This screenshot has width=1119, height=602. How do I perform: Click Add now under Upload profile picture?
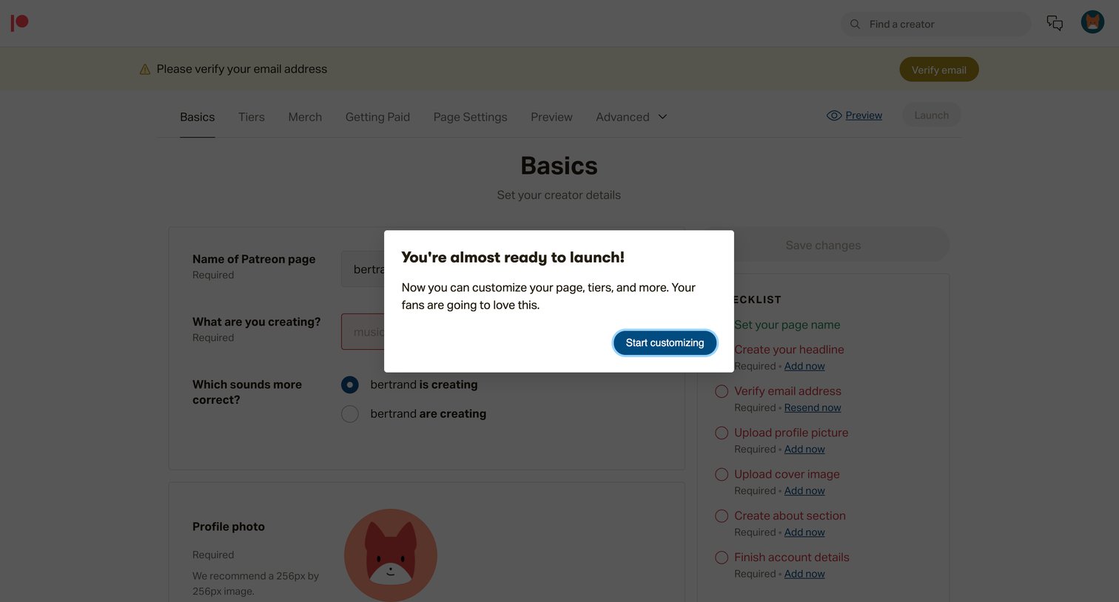point(804,449)
